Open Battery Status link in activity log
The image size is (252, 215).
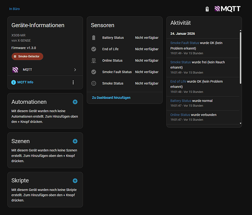(x=181, y=101)
